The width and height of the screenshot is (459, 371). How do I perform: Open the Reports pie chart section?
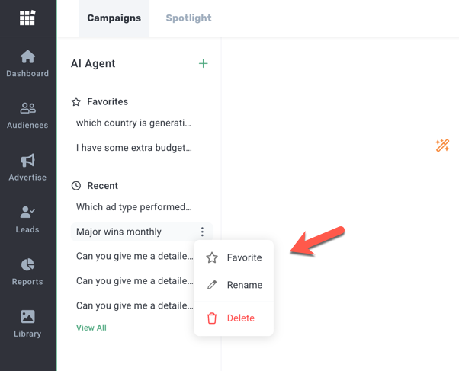[27, 272]
